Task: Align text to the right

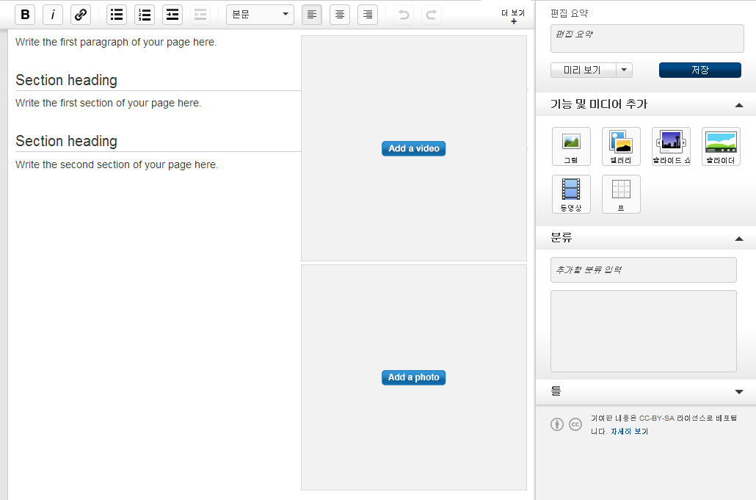Action: click(368, 15)
